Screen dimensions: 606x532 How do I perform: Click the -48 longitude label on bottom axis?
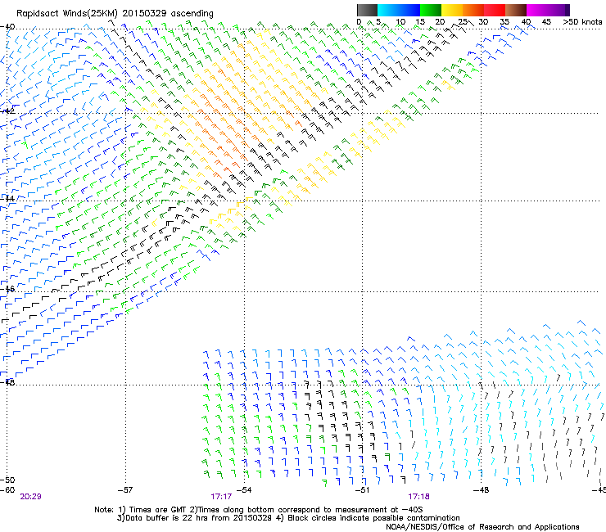481,490
